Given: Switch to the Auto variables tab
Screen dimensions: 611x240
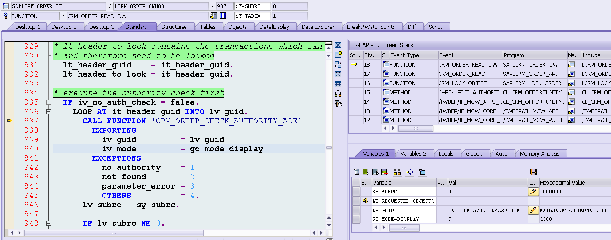Looking at the screenshot, I should point(501,153).
